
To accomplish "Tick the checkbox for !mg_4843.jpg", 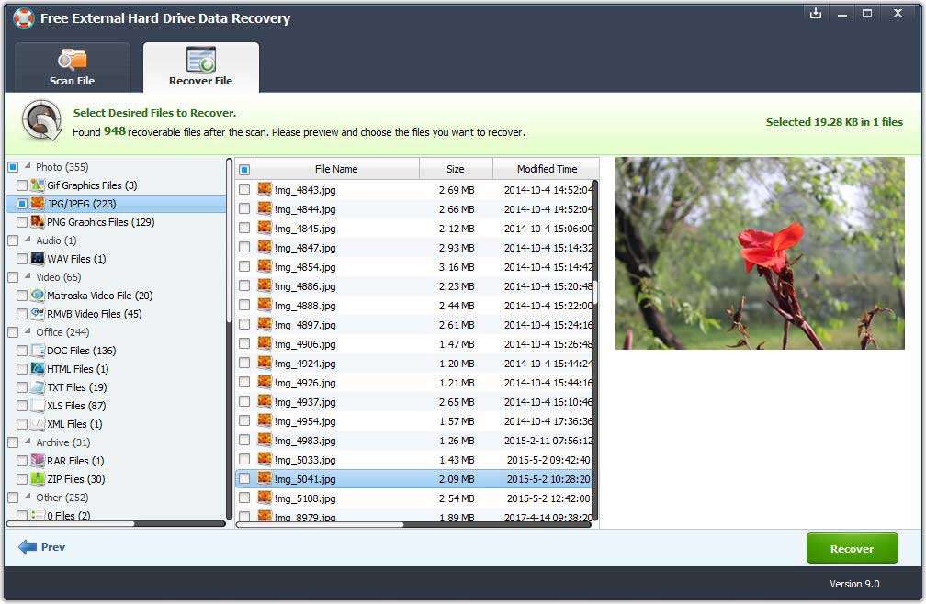I will (244, 190).
